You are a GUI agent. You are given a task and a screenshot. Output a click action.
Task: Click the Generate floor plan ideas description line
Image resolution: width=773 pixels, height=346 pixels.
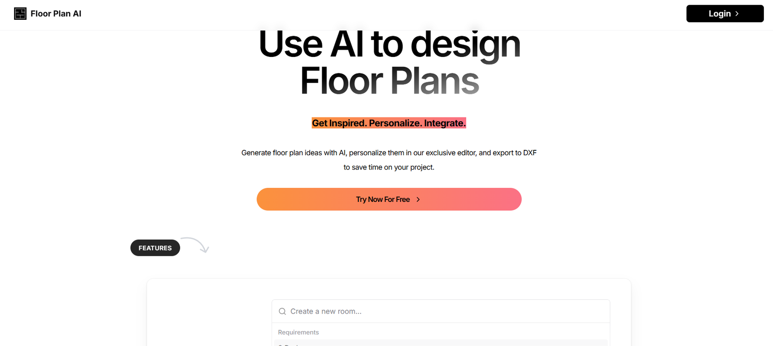389,153
